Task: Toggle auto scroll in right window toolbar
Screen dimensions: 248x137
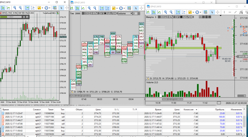Action: 178,12
